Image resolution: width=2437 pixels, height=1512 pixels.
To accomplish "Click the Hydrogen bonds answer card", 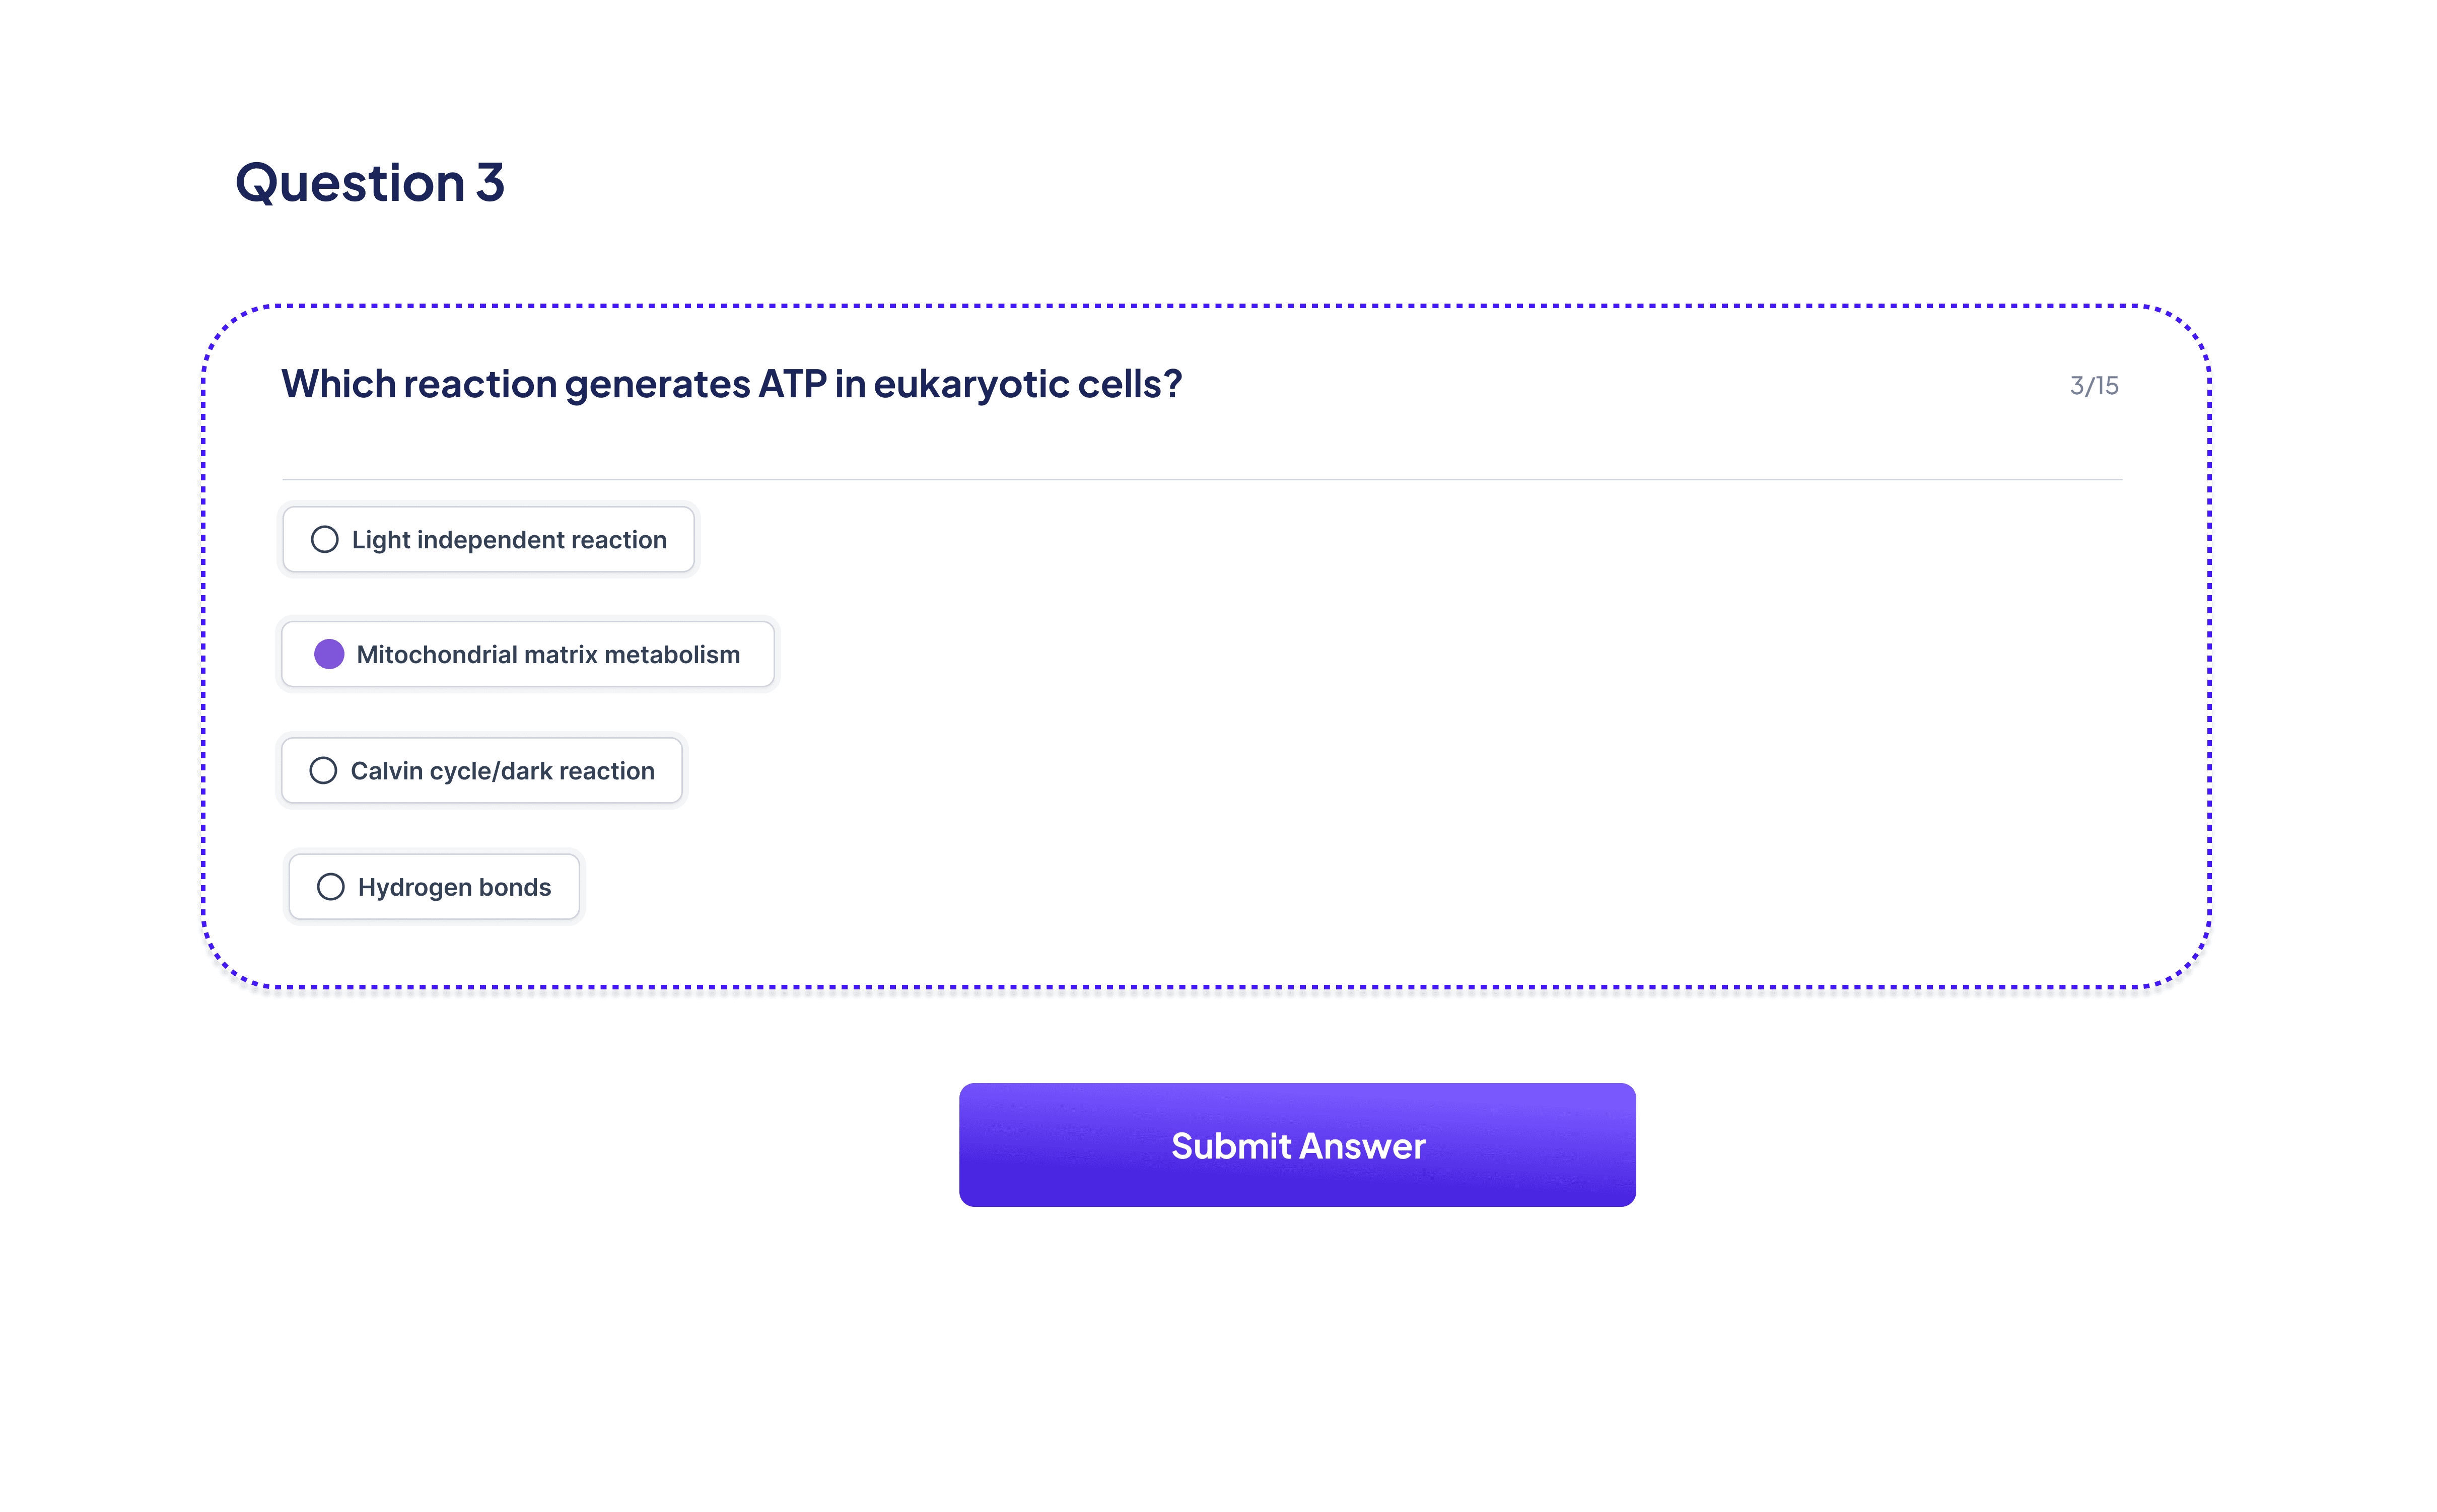I will (x=433, y=886).
